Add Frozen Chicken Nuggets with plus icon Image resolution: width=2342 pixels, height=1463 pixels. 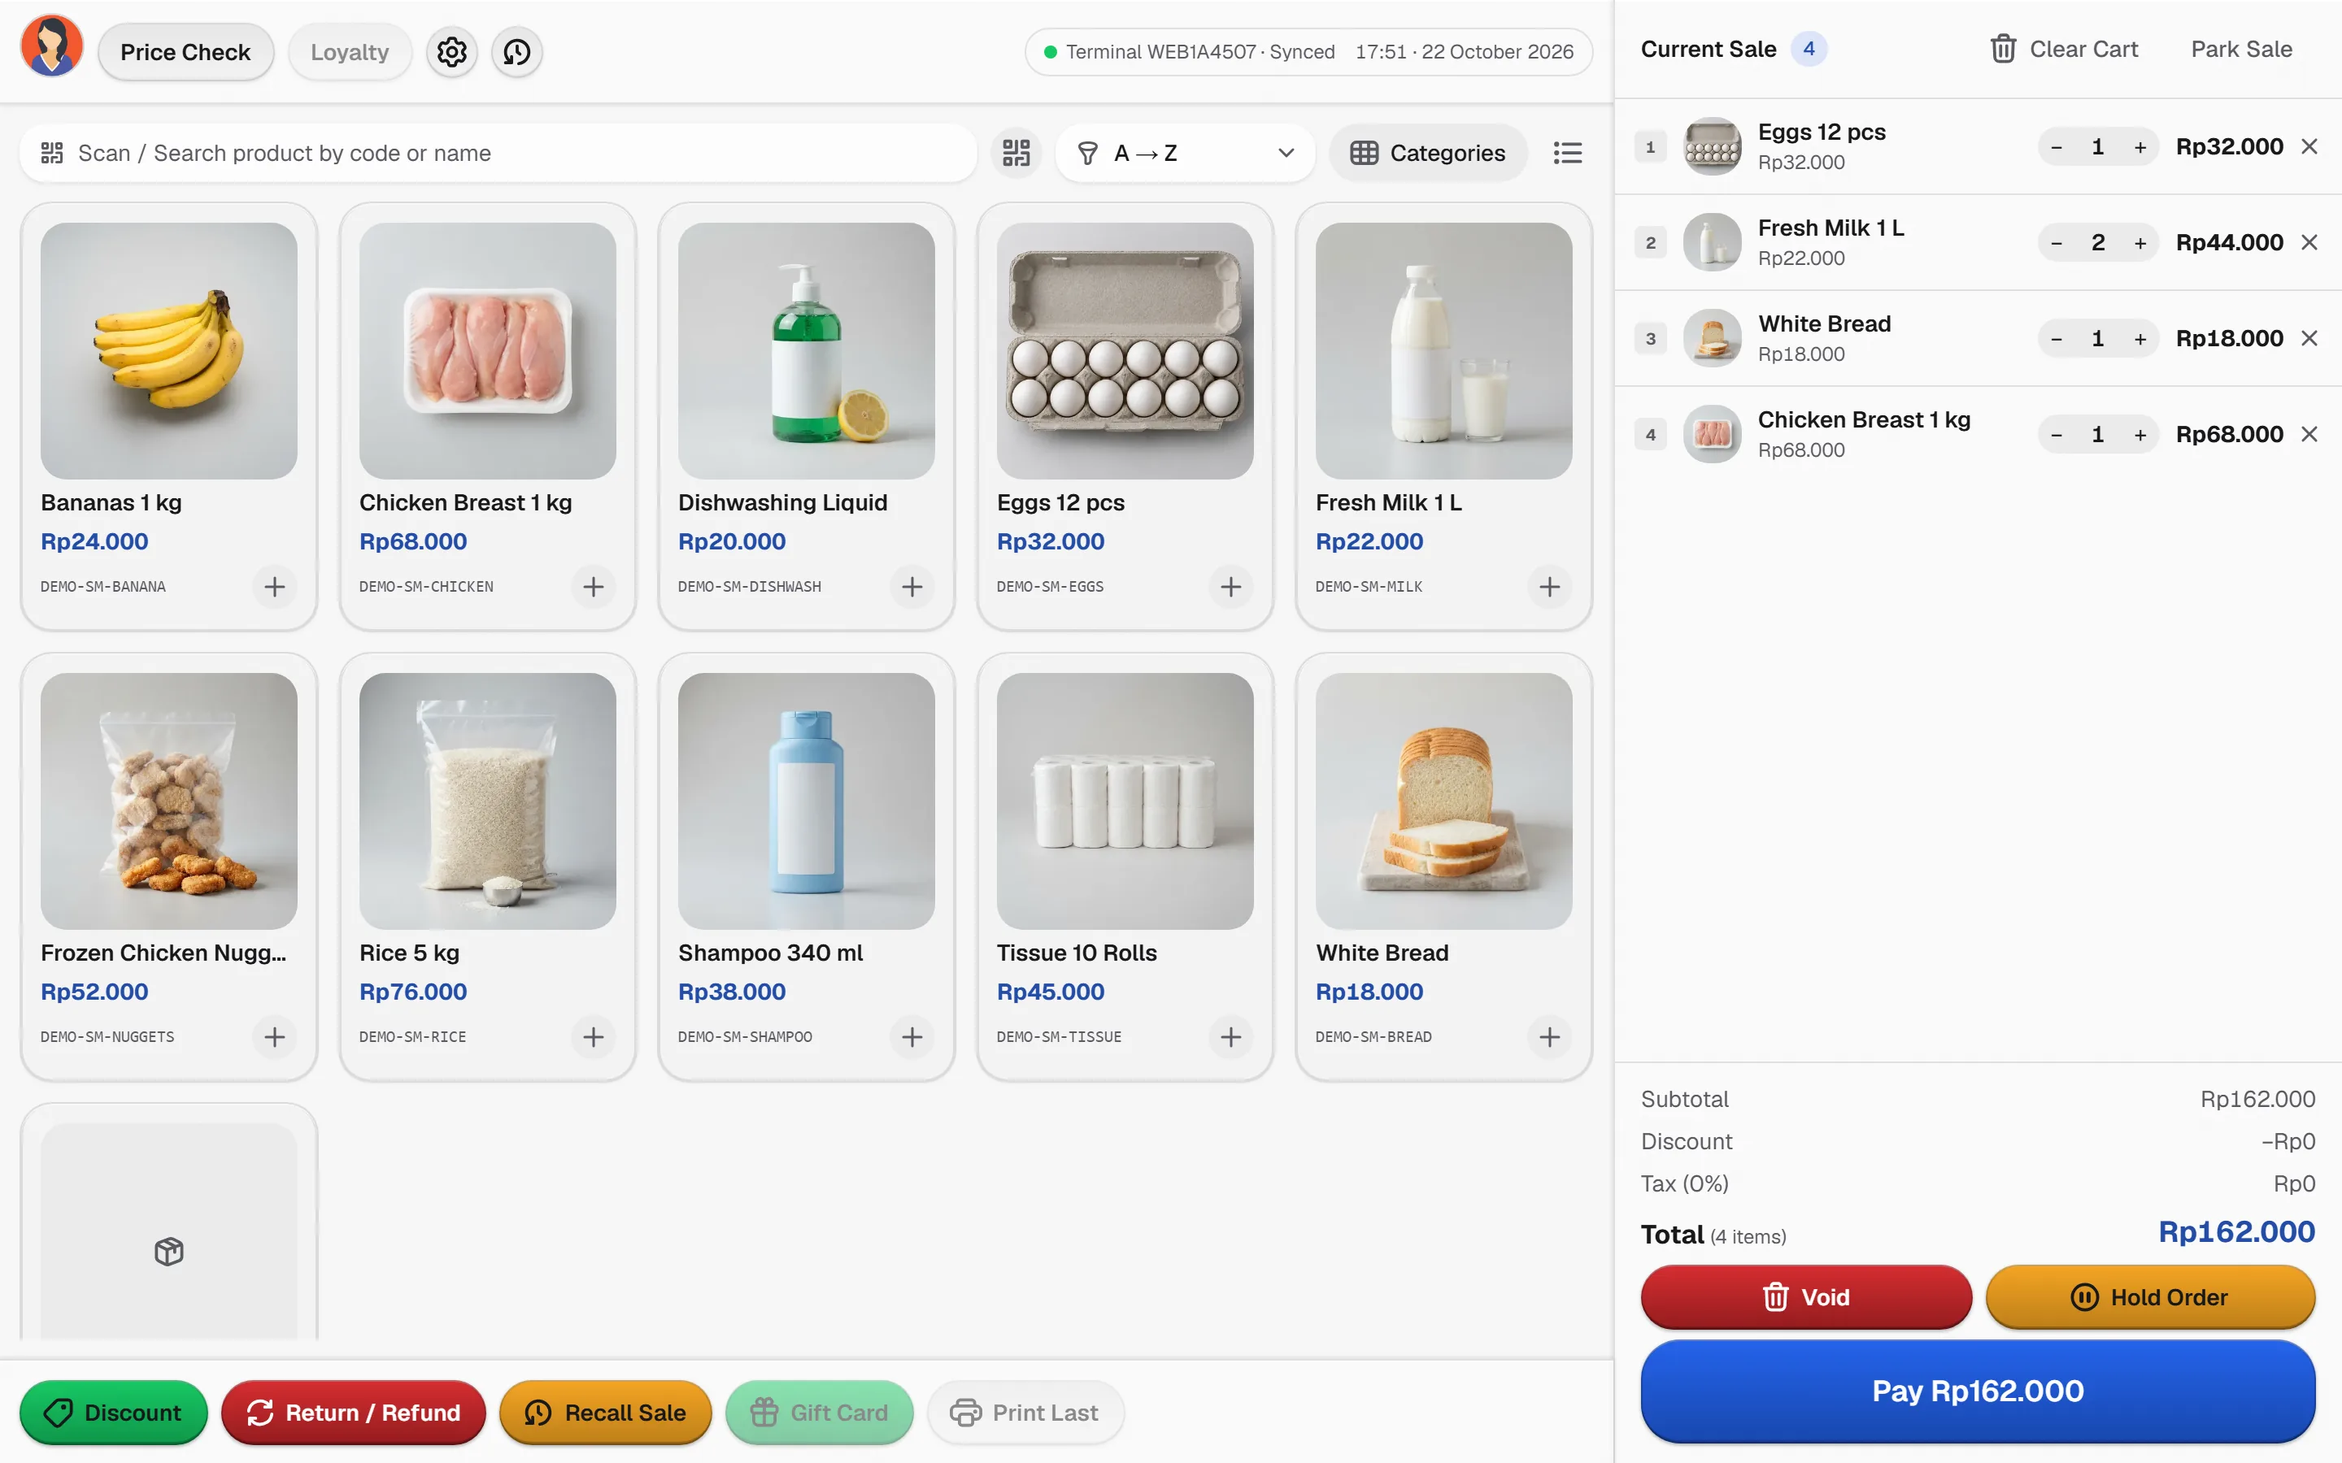pos(275,1037)
